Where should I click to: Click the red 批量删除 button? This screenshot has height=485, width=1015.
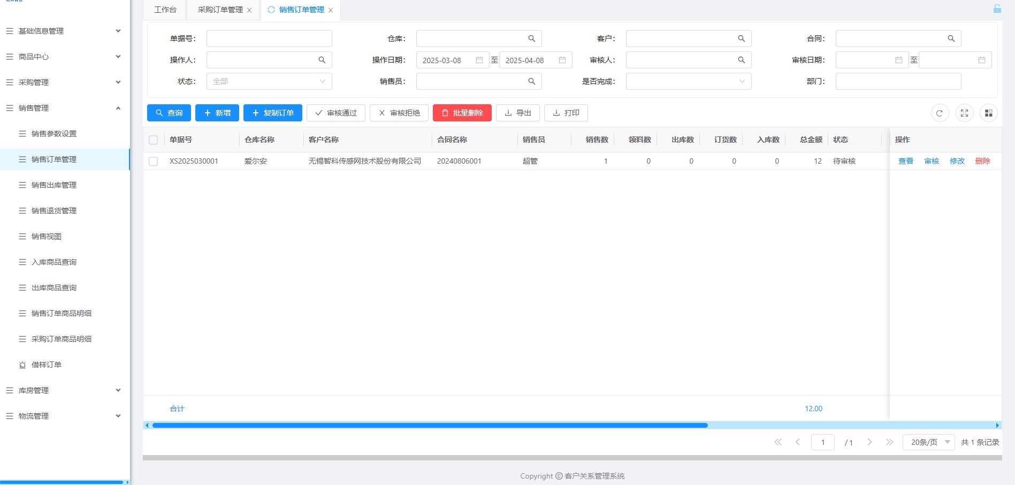pyautogui.click(x=462, y=113)
